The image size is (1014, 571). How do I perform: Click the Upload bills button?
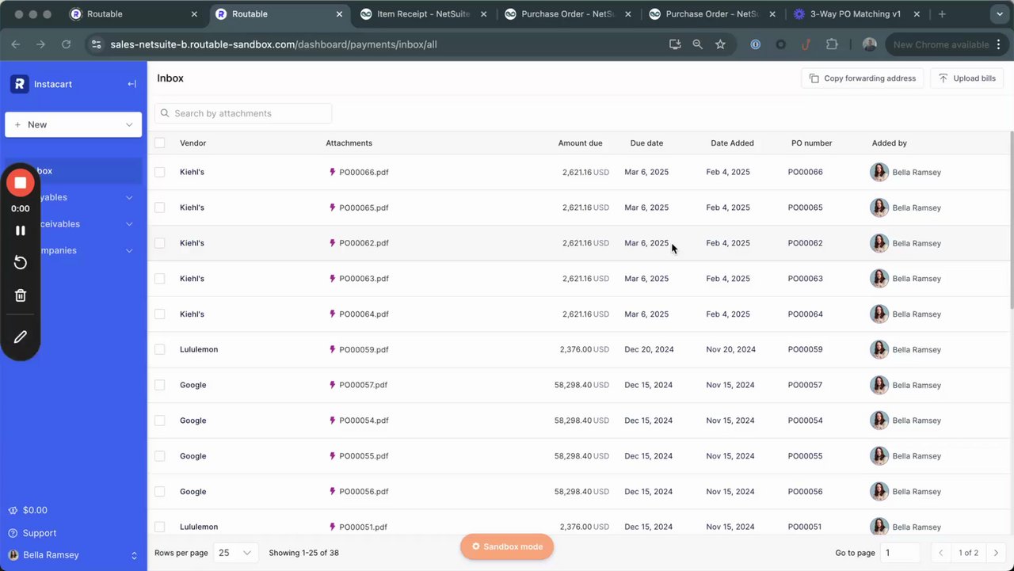point(966,78)
